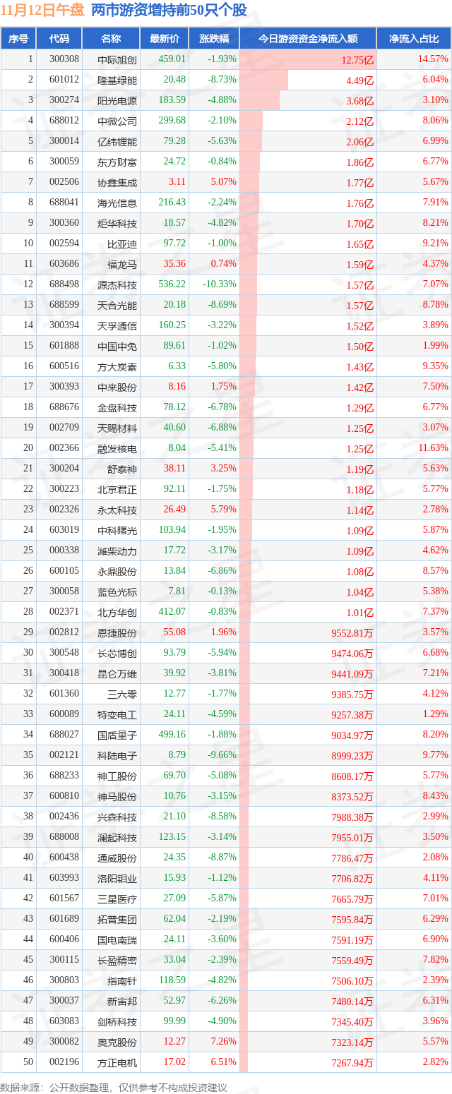
Task: Click the 序号 column header
Action: pos(18,39)
